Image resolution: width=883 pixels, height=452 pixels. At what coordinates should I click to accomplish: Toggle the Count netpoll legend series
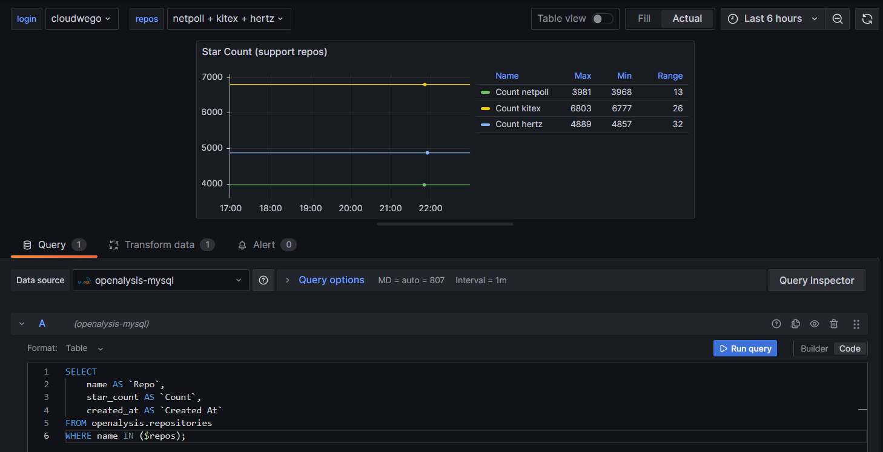point(521,92)
